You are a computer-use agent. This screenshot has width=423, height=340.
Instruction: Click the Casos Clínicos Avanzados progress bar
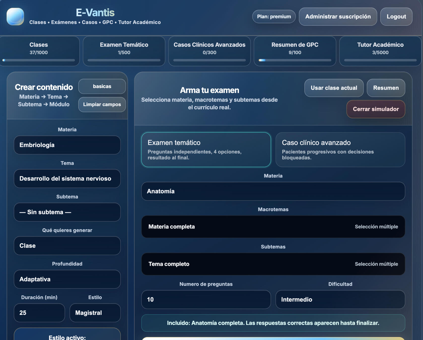pyautogui.click(x=209, y=60)
